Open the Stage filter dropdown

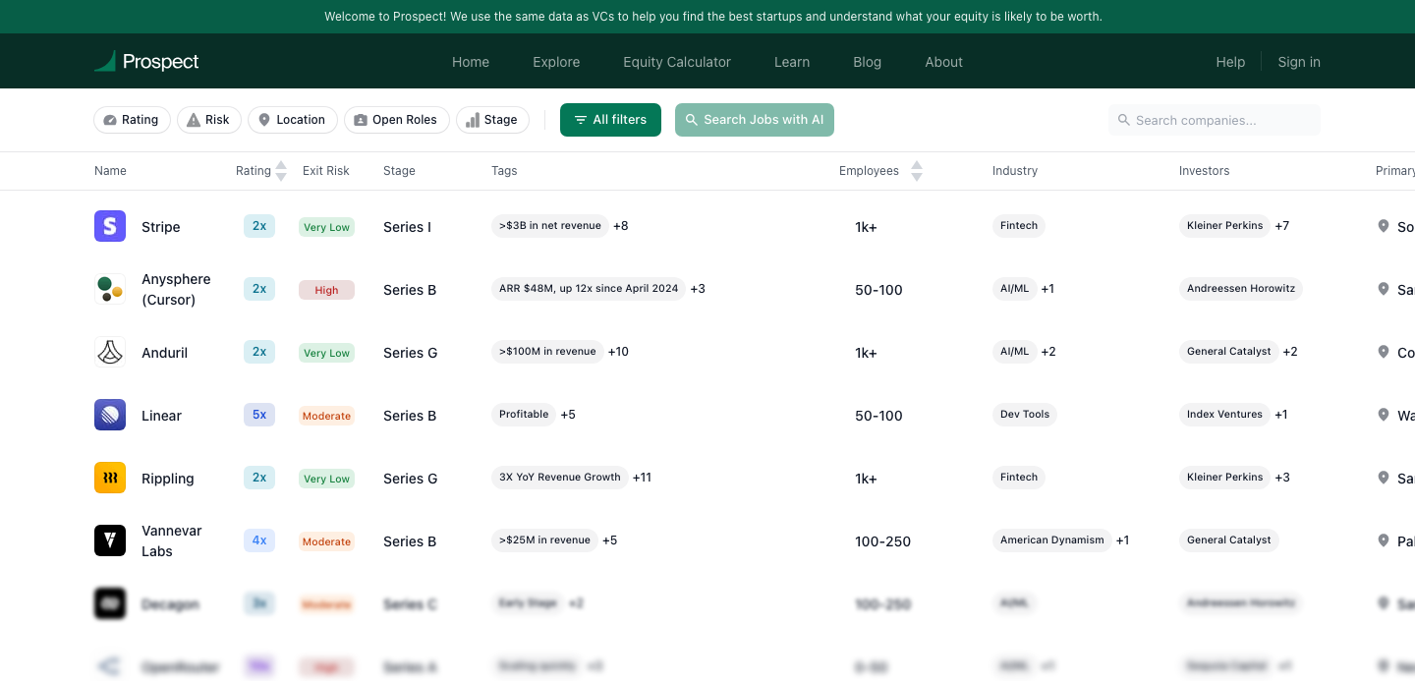(x=492, y=120)
